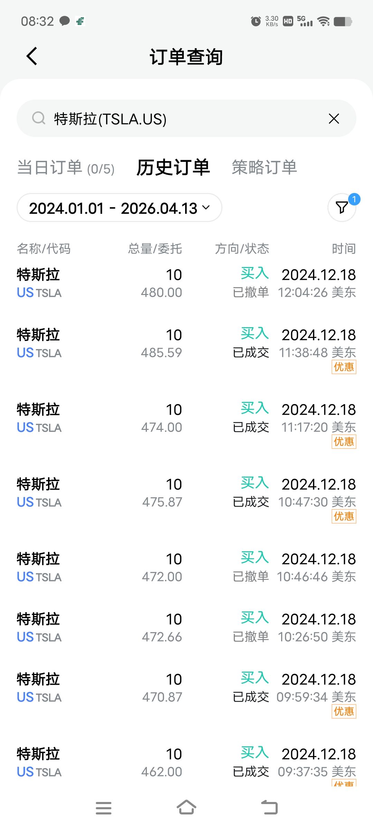This screenshot has width=373, height=830.
Task: Open the filled 485.59 buy order
Action: (186, 344)
